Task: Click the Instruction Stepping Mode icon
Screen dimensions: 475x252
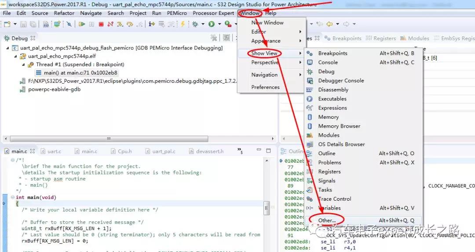Action: point(152,24)
